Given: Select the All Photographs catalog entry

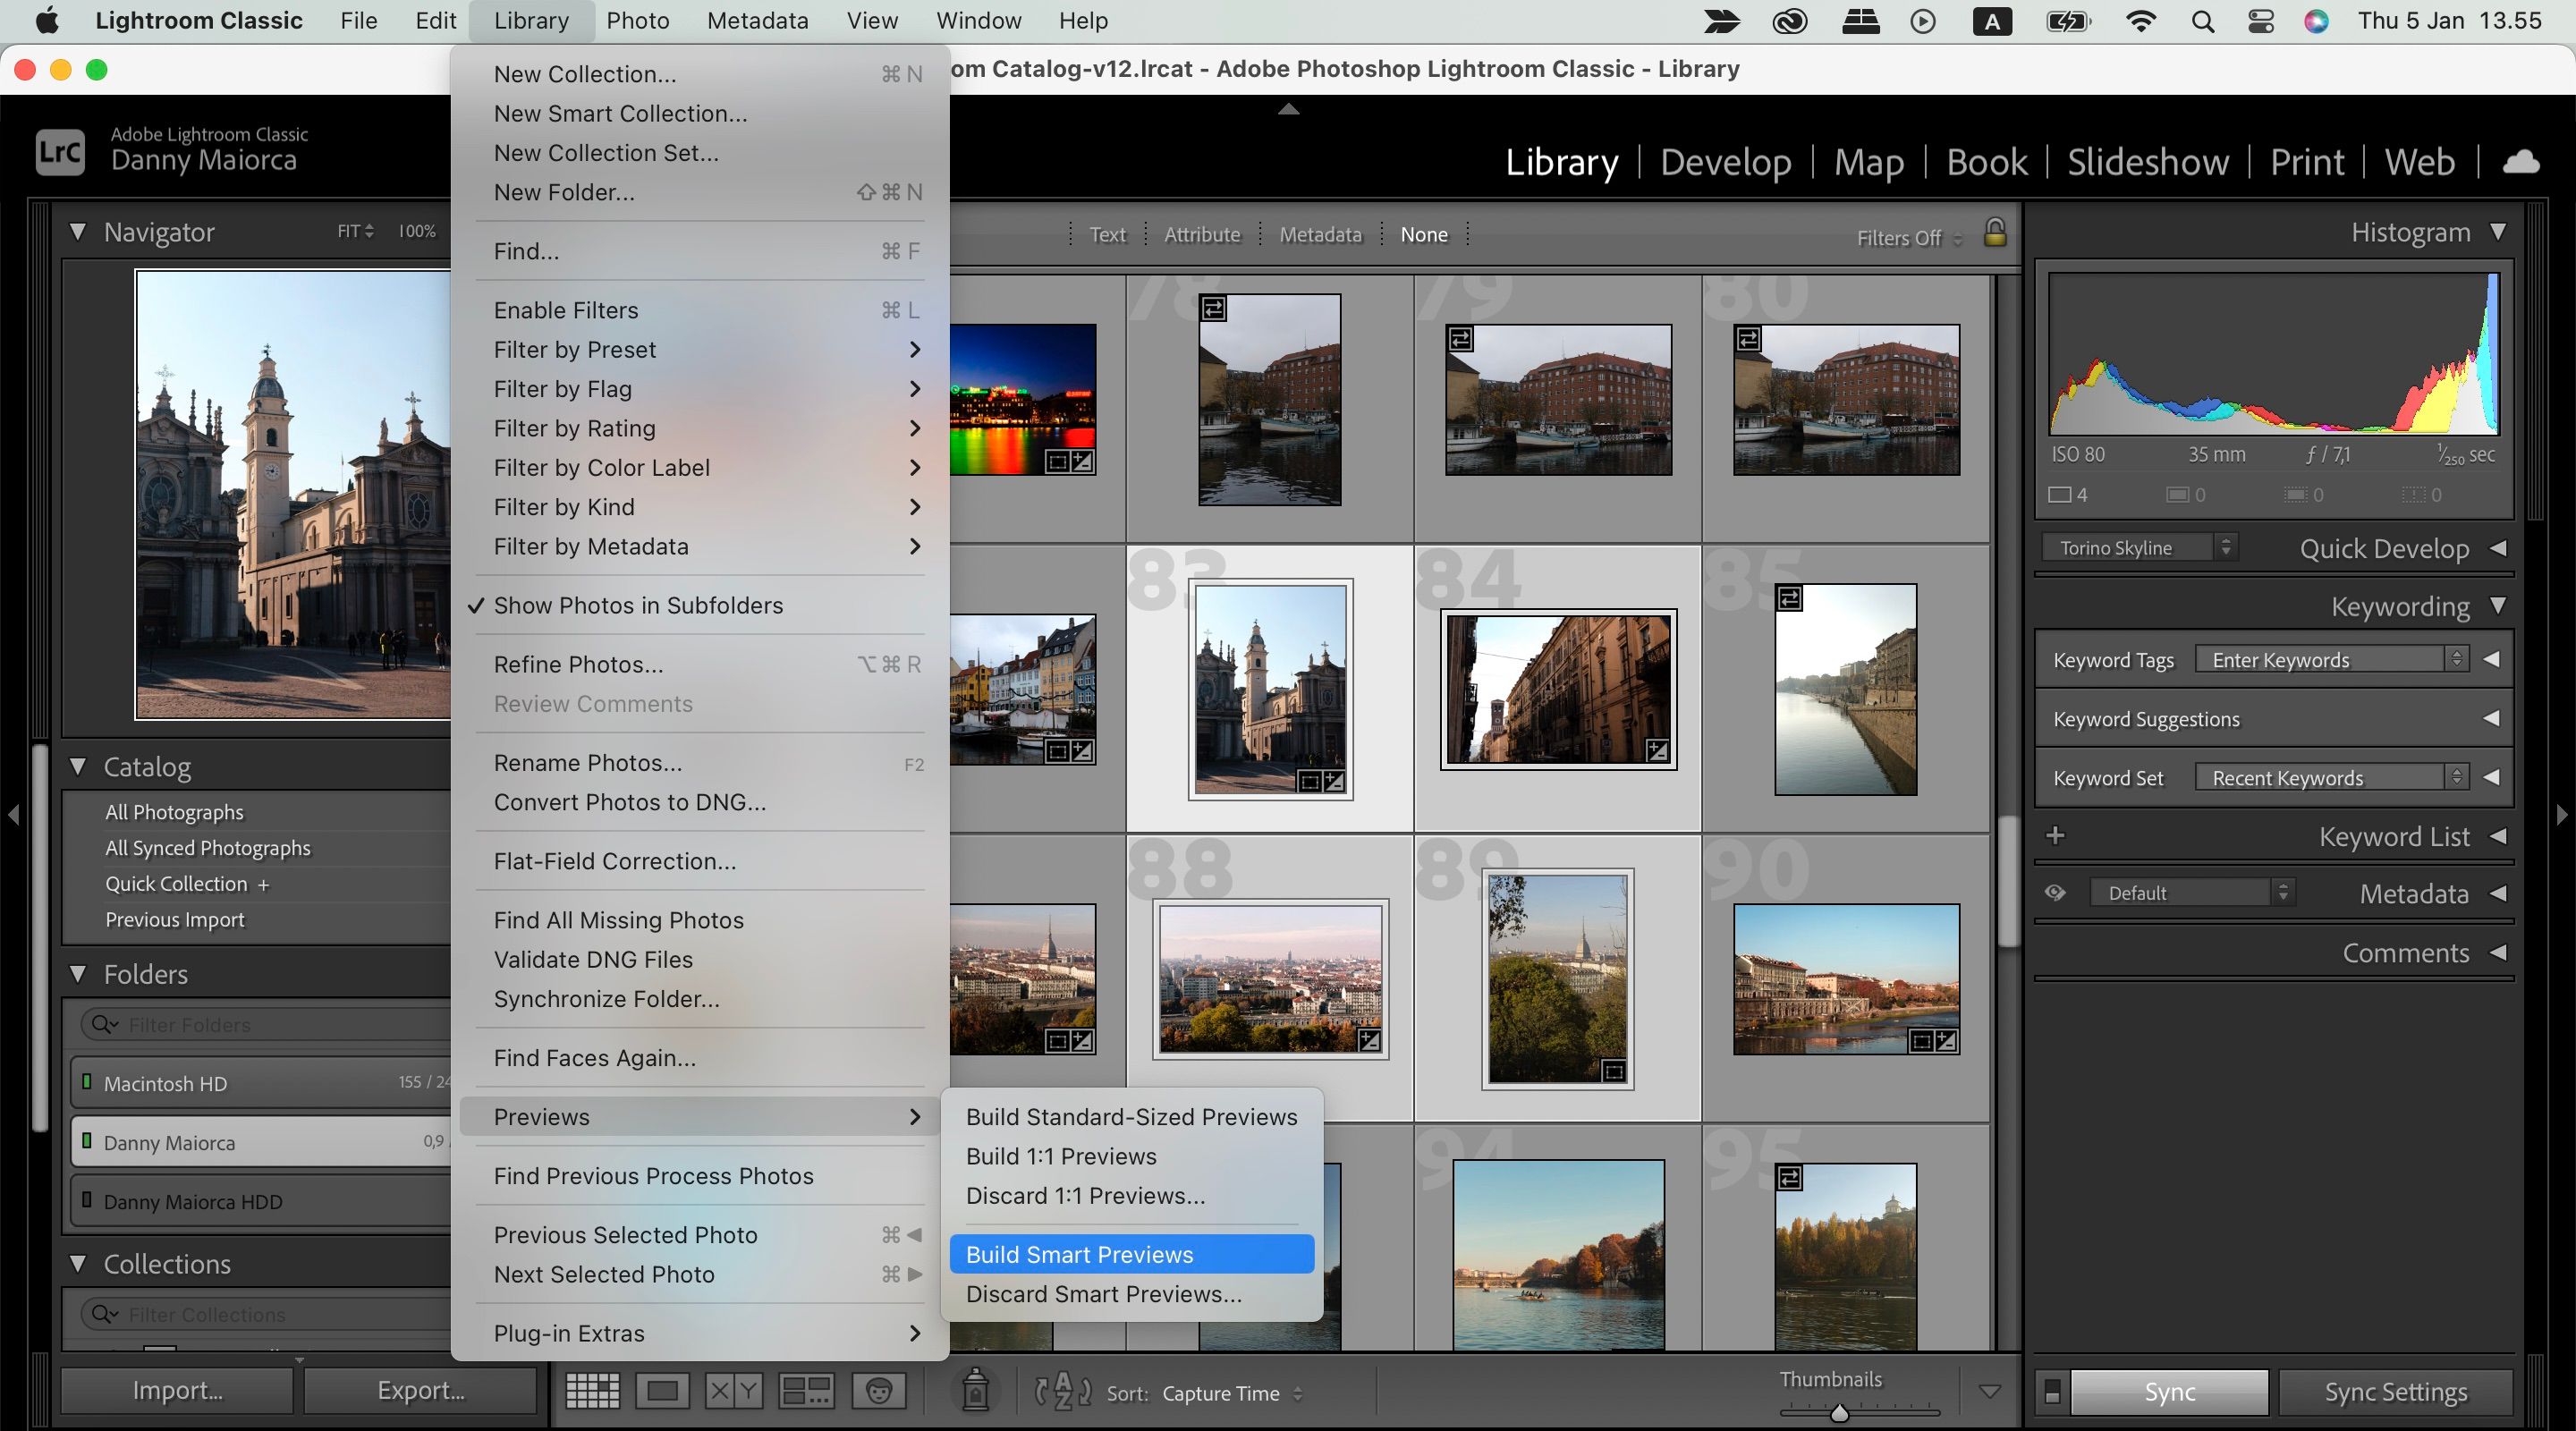Looking at the screenshot, I should (175, 811).
